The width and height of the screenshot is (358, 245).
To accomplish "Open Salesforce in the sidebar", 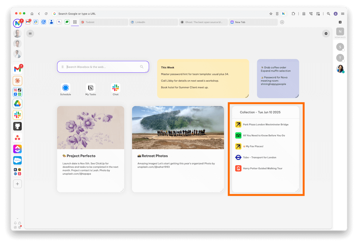I will [x=18, y=160].
